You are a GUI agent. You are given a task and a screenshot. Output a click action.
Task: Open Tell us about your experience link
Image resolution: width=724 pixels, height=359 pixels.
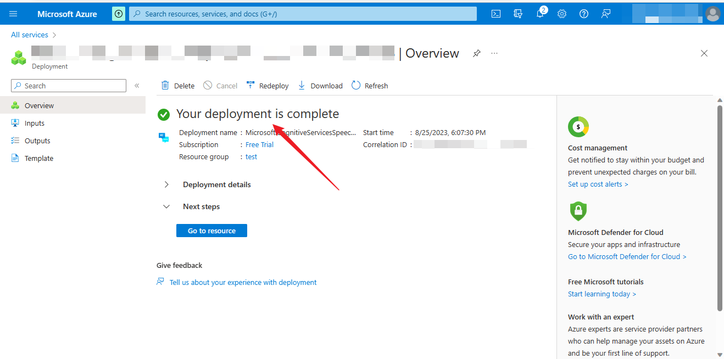pos(243,282)
